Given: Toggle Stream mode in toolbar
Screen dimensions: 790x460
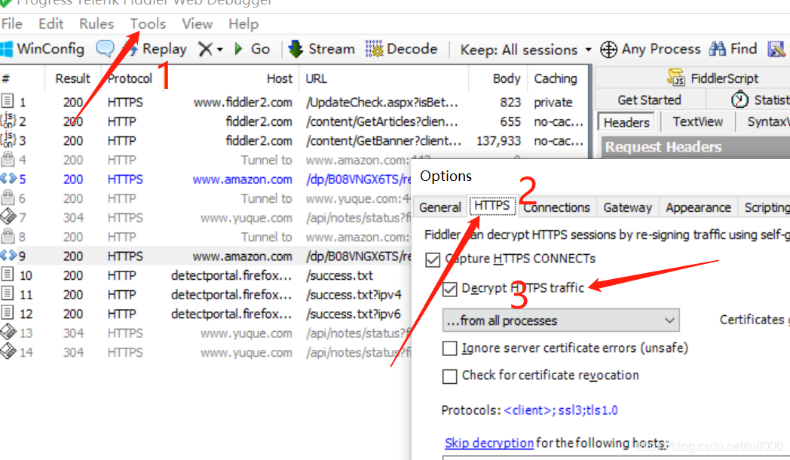Looking at the screenshot, I should coord(321,49).
